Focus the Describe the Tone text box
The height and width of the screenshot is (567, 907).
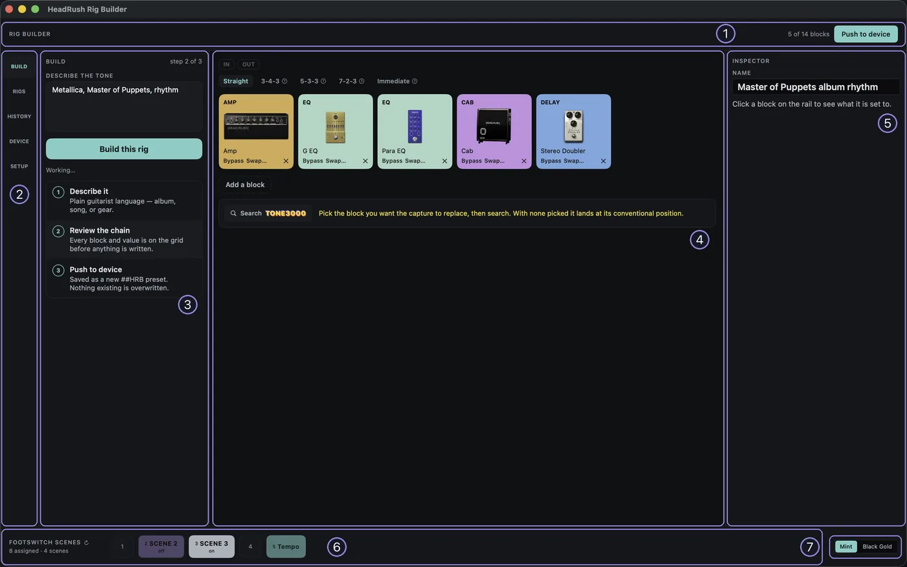[124, 107]
